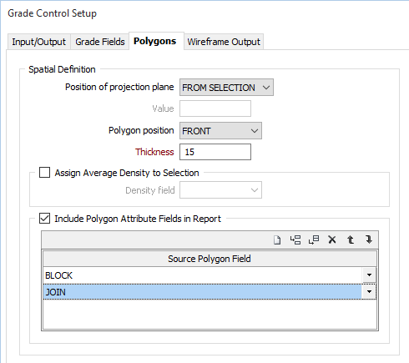The height and width of the screenshot is (363, 409).
Task: Enable Assign Average Density to Selection
Action: click(44, 173)
